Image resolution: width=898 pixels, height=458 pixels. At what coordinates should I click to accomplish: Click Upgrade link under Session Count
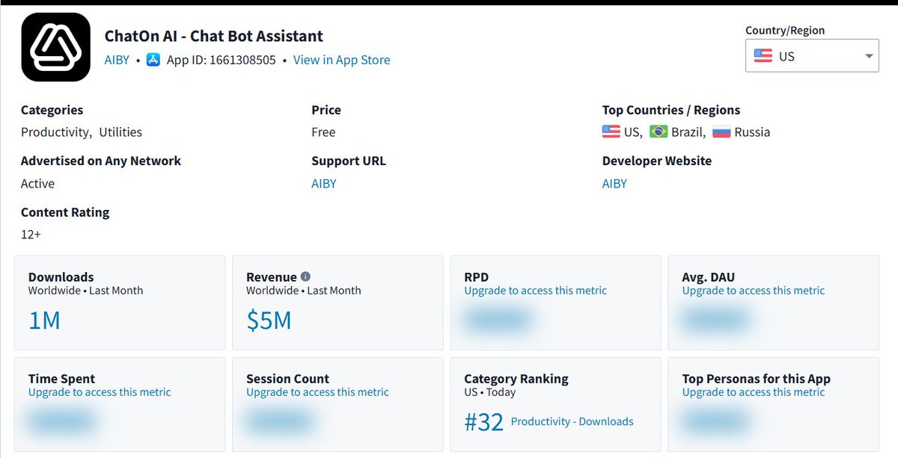coord(317,392)
